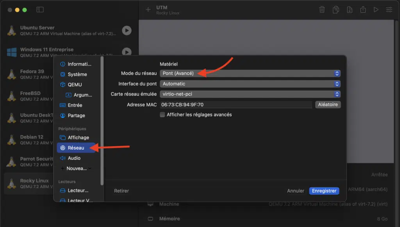
Task: Open the Carte réseau émulée dropdown
Action: coord(250,94)
